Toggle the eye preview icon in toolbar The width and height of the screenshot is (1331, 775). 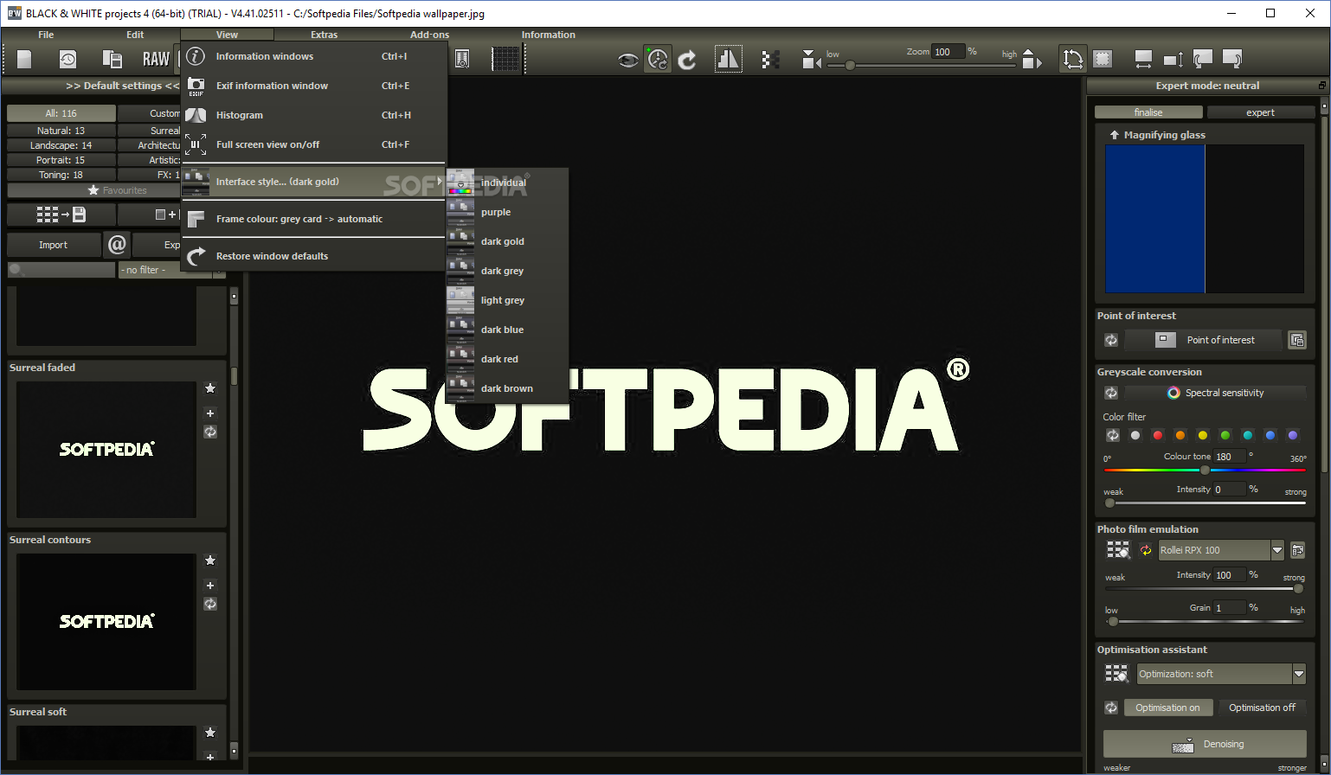(627, 60)
